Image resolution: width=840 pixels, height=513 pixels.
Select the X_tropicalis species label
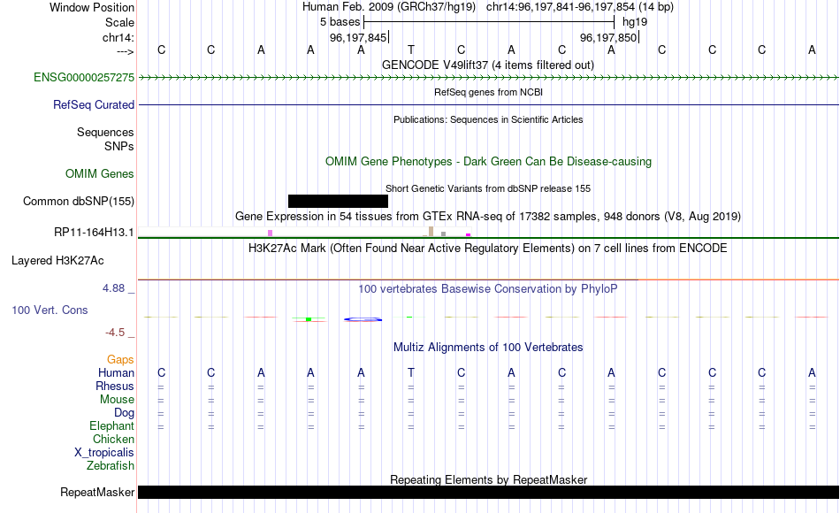104,453
